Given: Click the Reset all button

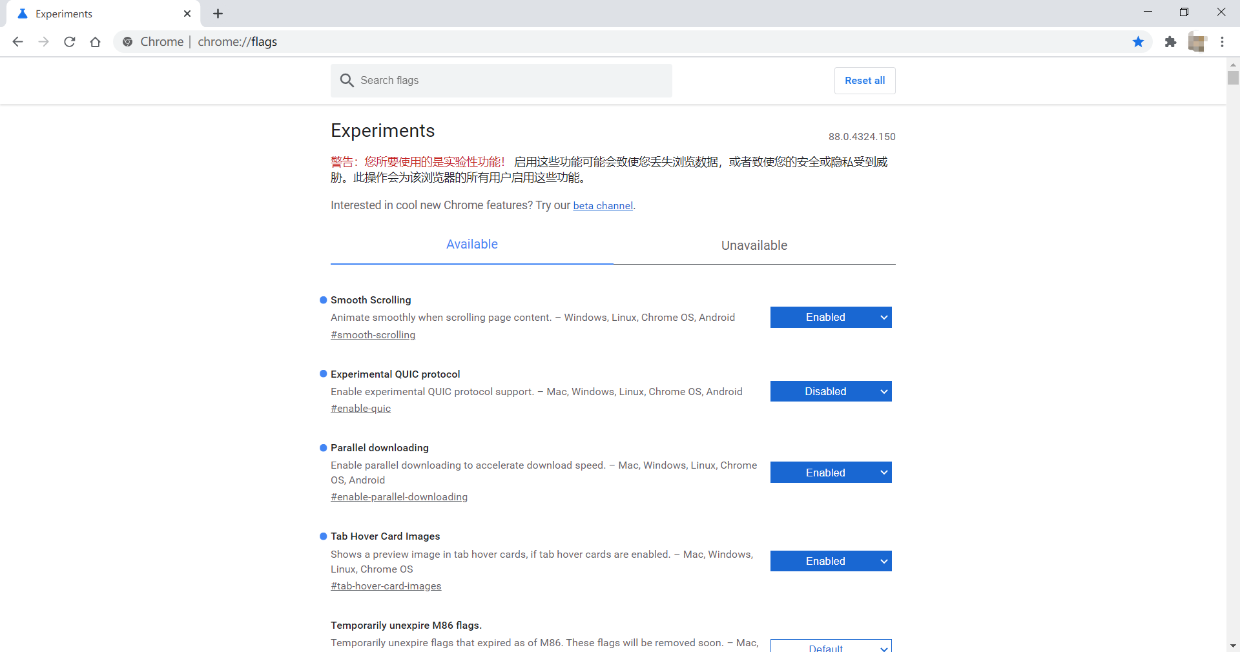Looking at the screenshot, I should click(865, 80).
